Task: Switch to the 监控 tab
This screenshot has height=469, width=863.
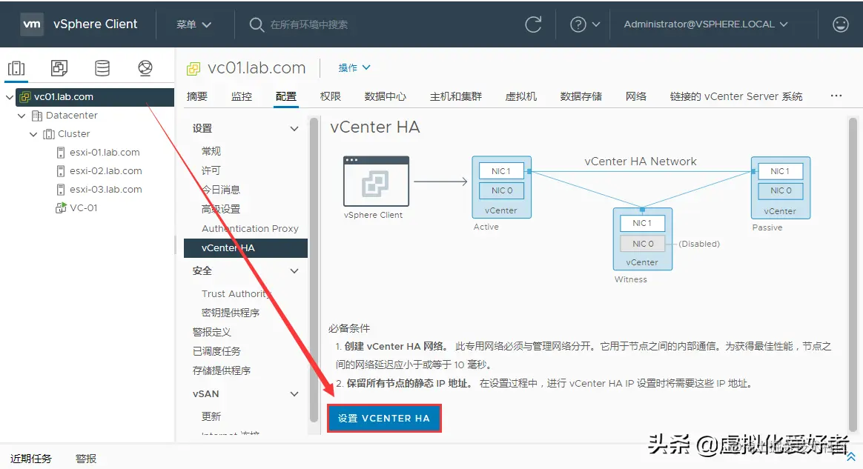Action: [x=242, y=96]
